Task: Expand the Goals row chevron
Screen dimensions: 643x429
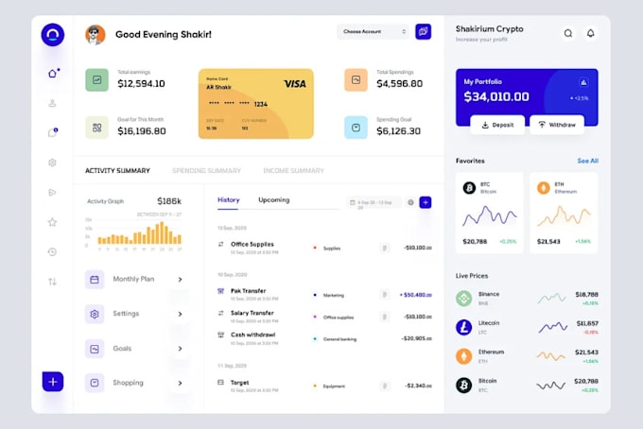Action: 180,349
